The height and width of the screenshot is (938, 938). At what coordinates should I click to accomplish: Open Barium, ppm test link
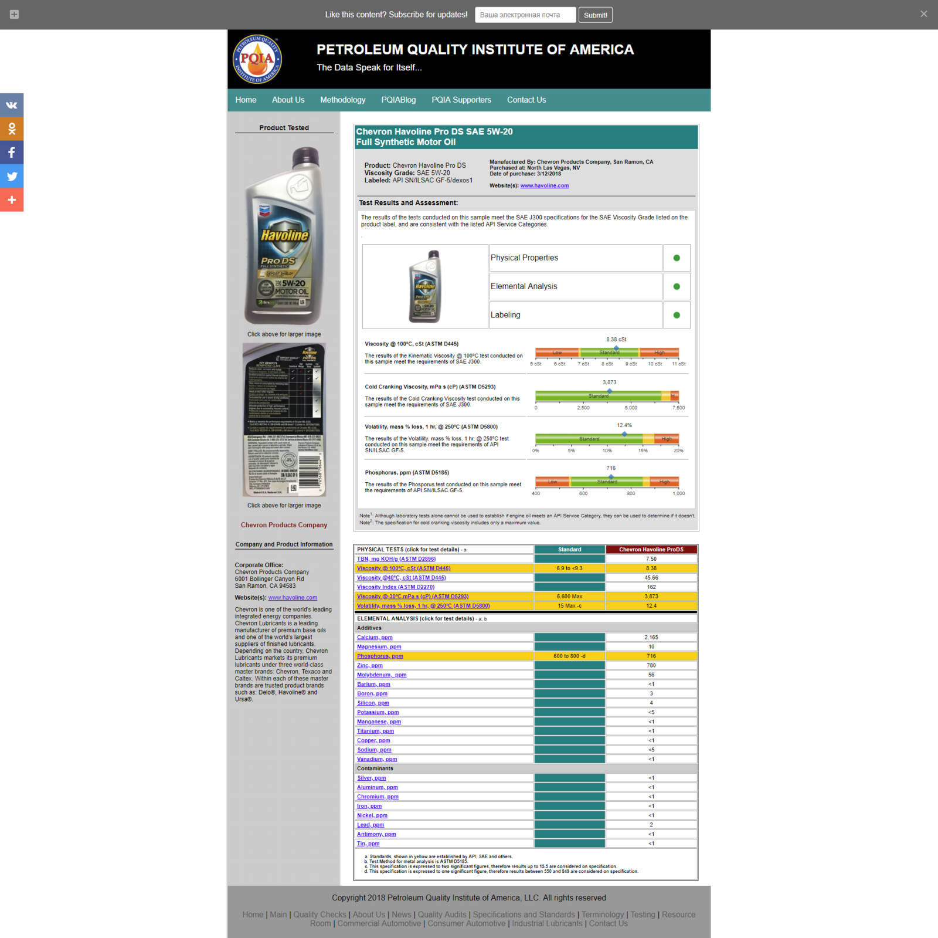[373, 685]
